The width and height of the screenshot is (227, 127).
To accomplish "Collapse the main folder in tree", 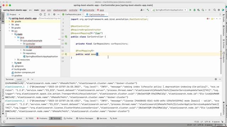I will 12,34.
